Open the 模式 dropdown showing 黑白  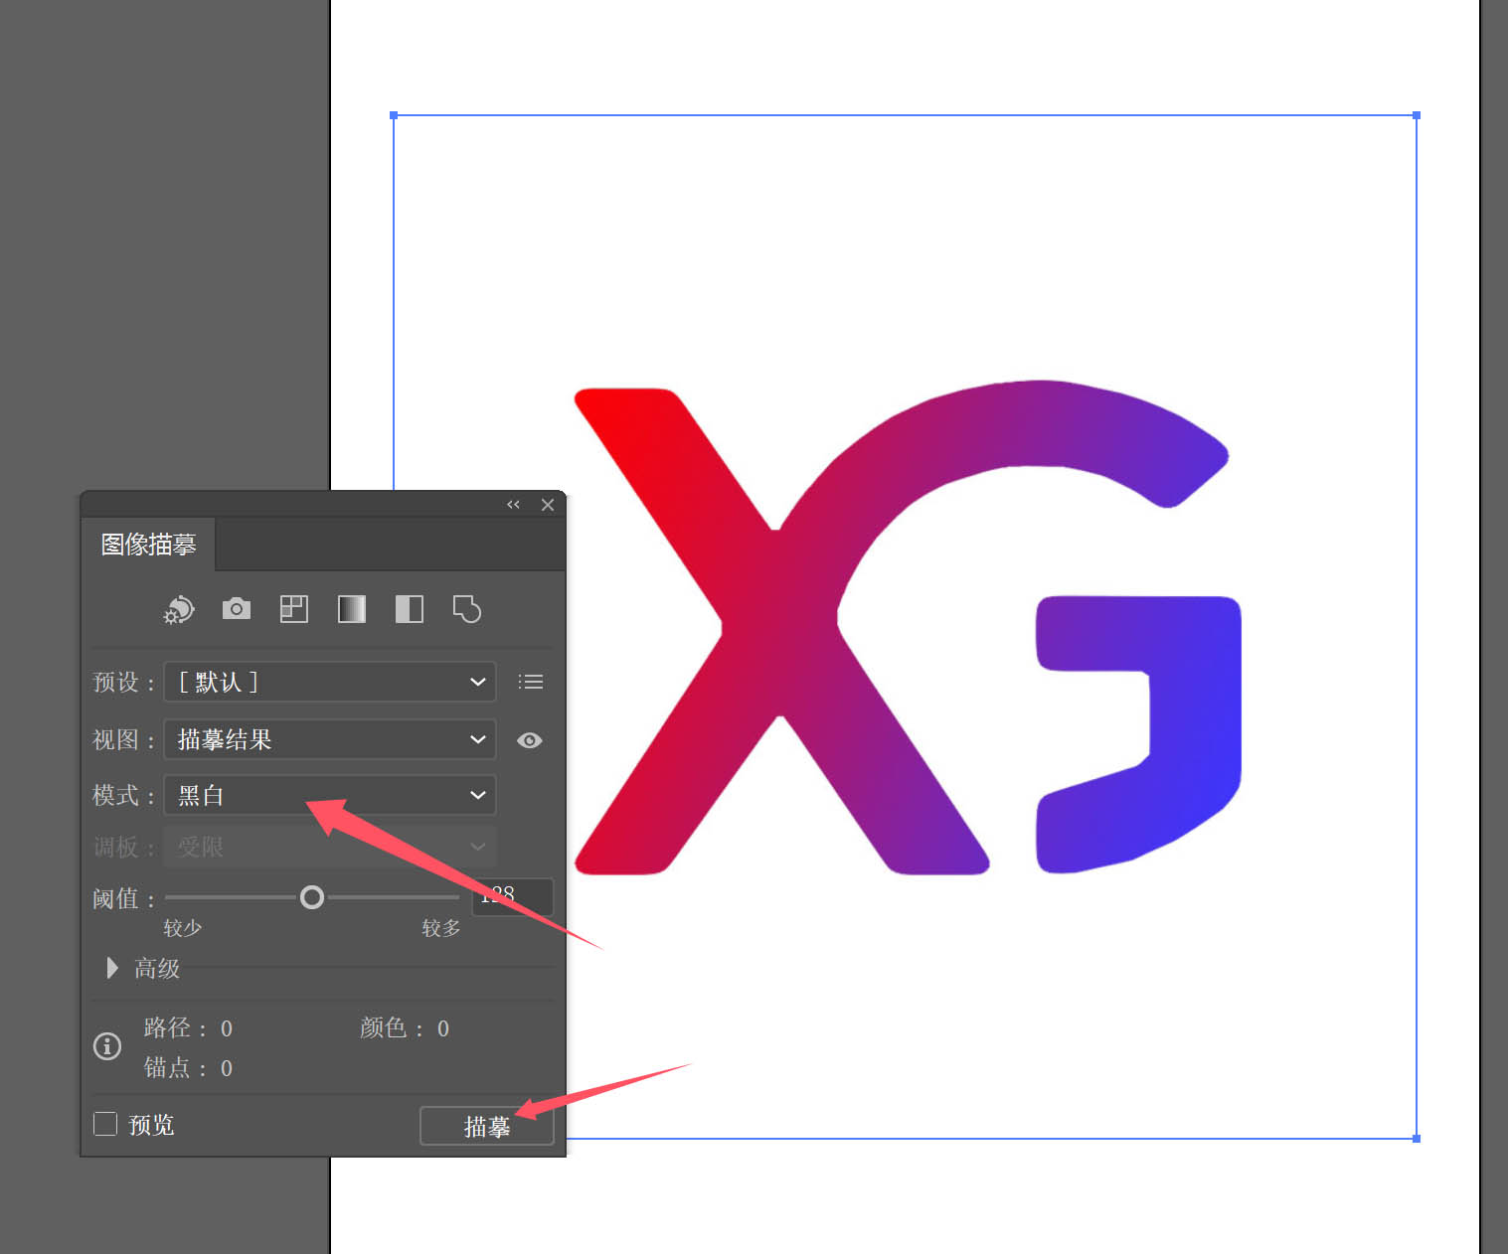tap(330, 795)
